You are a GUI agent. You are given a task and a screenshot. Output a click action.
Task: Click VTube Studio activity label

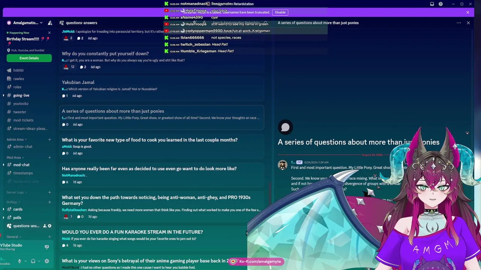click(11, 245)
